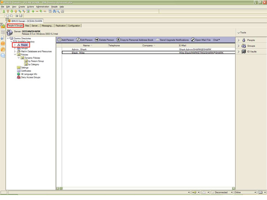Click the Delete Person icon

[x=97, y=40]
